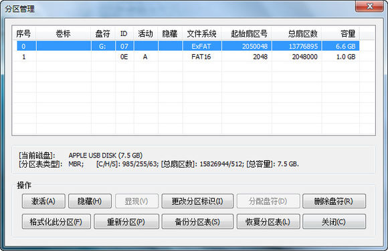Click the 激活(A) activate button

(x=43, y=201)
